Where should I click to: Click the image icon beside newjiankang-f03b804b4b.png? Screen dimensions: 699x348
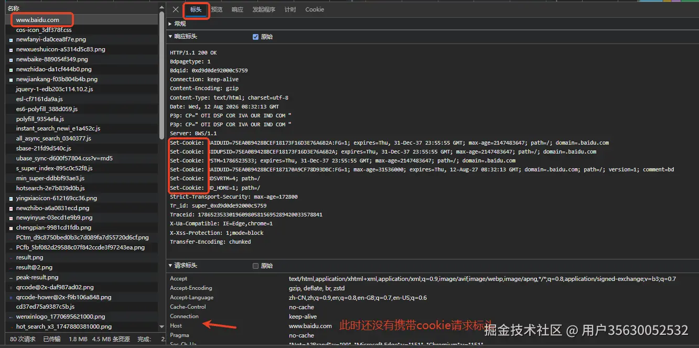pos(11,80)
